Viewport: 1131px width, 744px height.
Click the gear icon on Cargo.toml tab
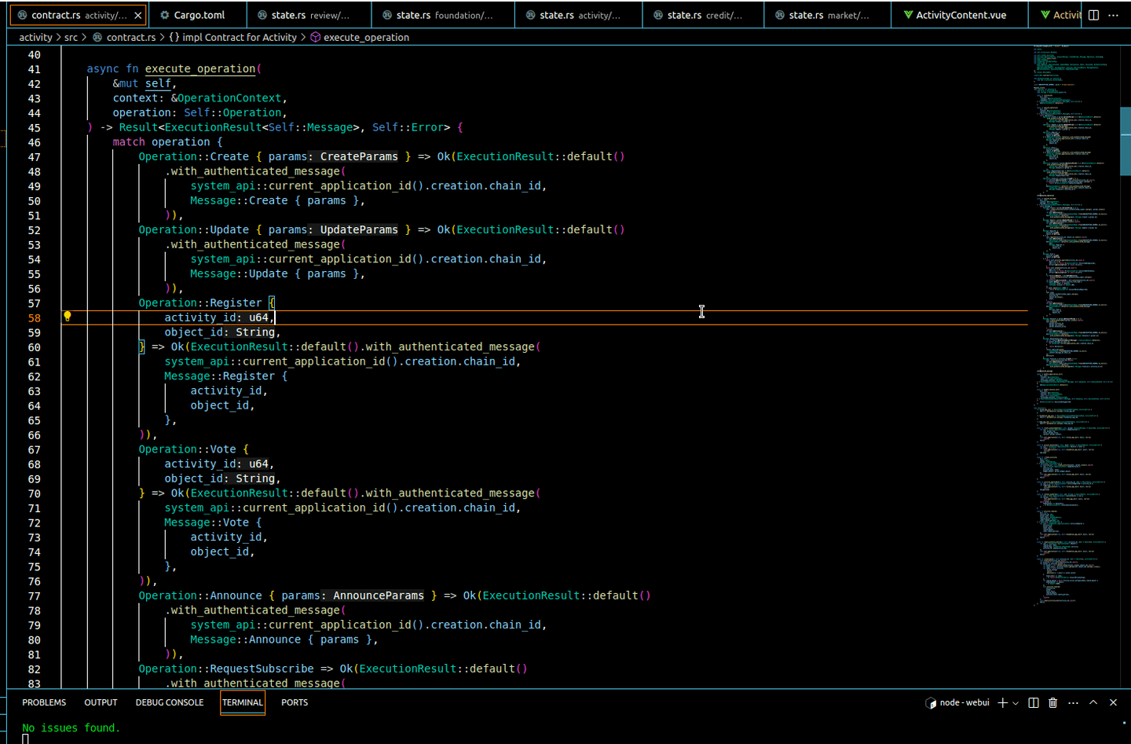pos(164,15)
